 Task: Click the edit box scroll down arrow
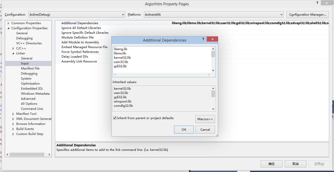point(213,71)
